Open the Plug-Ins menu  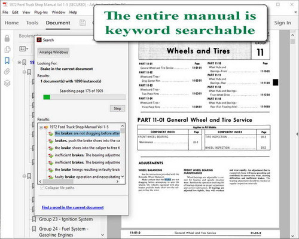tap(41, 13)
